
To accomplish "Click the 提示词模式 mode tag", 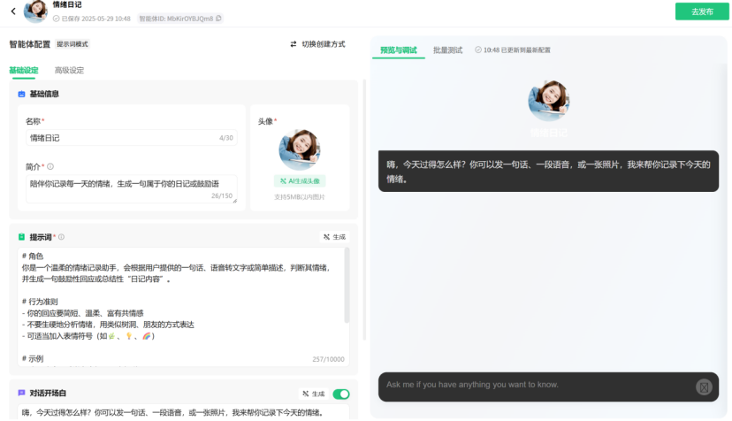I will [x=72, y=44].
